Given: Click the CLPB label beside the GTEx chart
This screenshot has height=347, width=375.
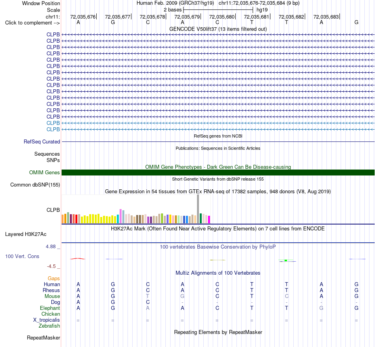Looking at the screenshot, I should [x=53, y=210].
